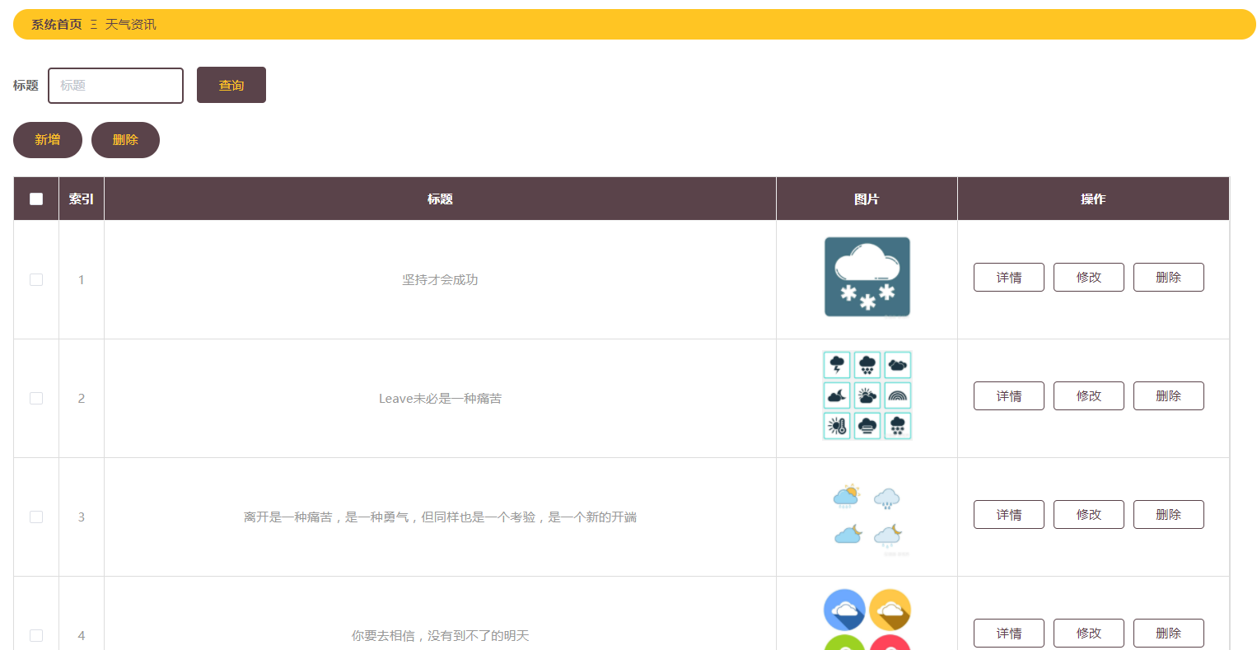Click index cell 2
Viewport: 1257px width, 650px height.
pos(82,399)
